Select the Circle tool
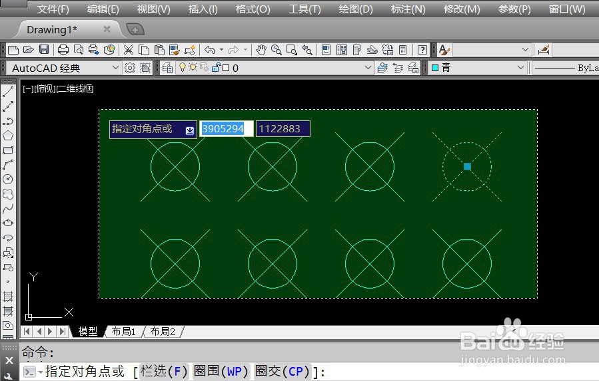The width and height of the screenshot is (599, 381). click(x=8, y=179)
